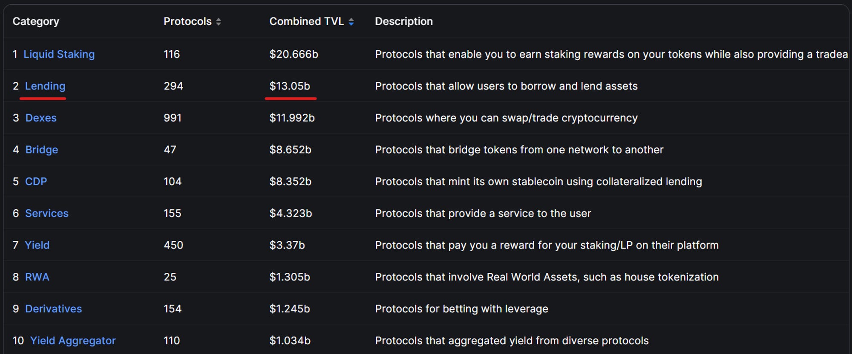Open the Liquid Staking category
This screenshot has height=354, width=852.
point(59,54)
